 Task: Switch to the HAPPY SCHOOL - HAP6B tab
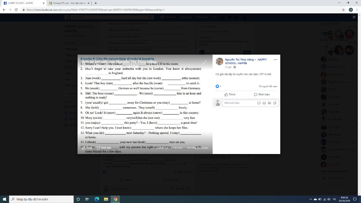click(24, 3)
